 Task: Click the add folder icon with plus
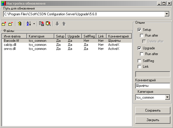[x=4, y=24]
